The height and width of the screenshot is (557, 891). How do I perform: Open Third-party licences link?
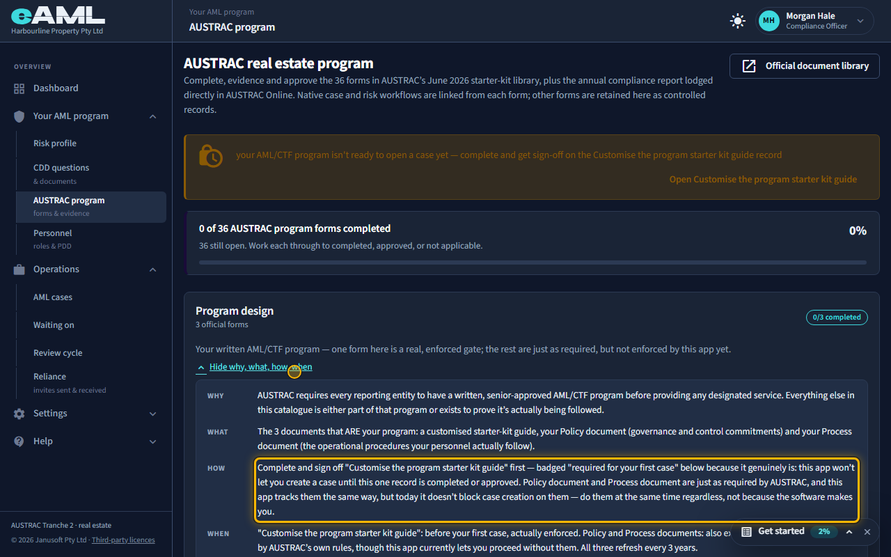tap(123, 540)
